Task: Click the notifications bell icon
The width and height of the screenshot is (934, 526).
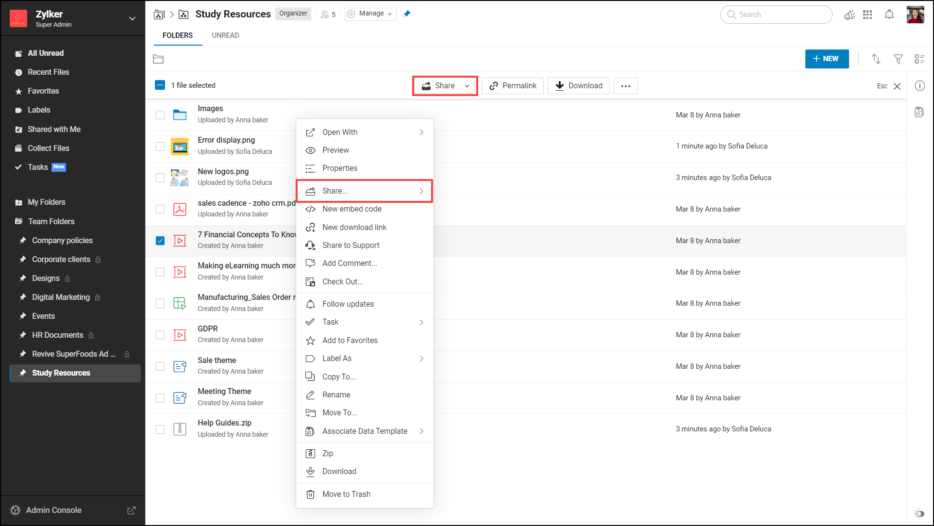Action: [889, 15]
